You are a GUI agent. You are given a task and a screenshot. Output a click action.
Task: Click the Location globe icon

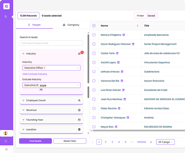79,129
